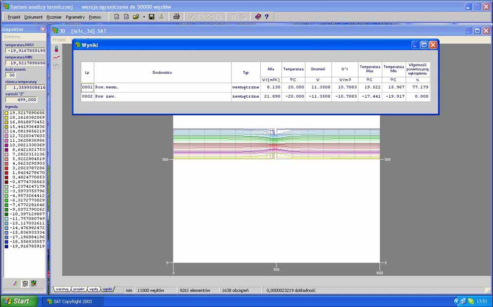
Task: Select the wyniki tab
Action: tap(107, 289)
